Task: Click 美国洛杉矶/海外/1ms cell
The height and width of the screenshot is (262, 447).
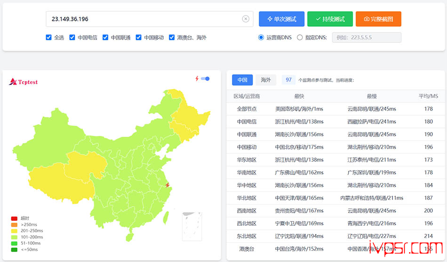Action: pyautogui.click(x=299, y=109)
